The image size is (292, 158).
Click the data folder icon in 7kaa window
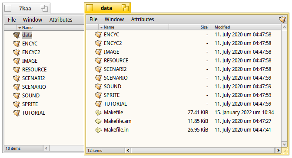click(17, 35)
